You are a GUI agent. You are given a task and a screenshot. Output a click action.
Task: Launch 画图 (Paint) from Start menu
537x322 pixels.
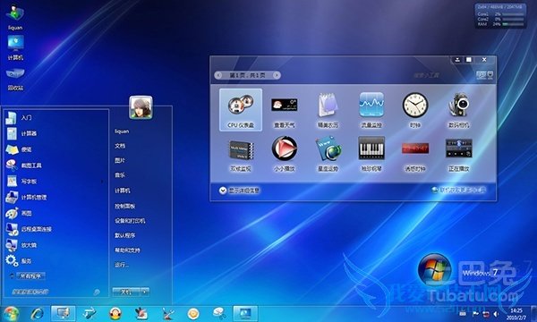tap(55, 213)
